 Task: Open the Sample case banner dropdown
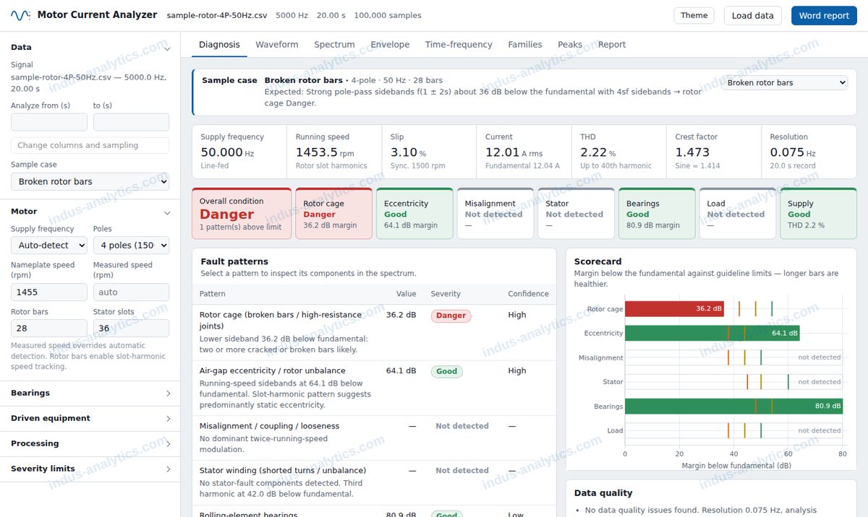click(784, 83)
